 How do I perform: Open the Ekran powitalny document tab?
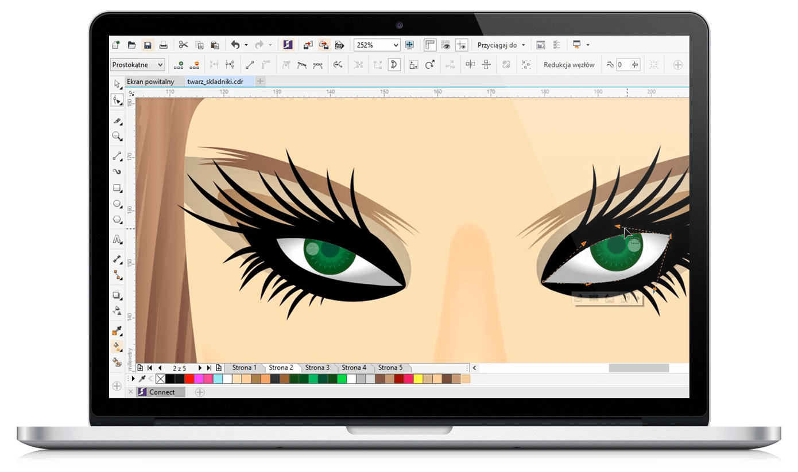(x=150, y=81)
